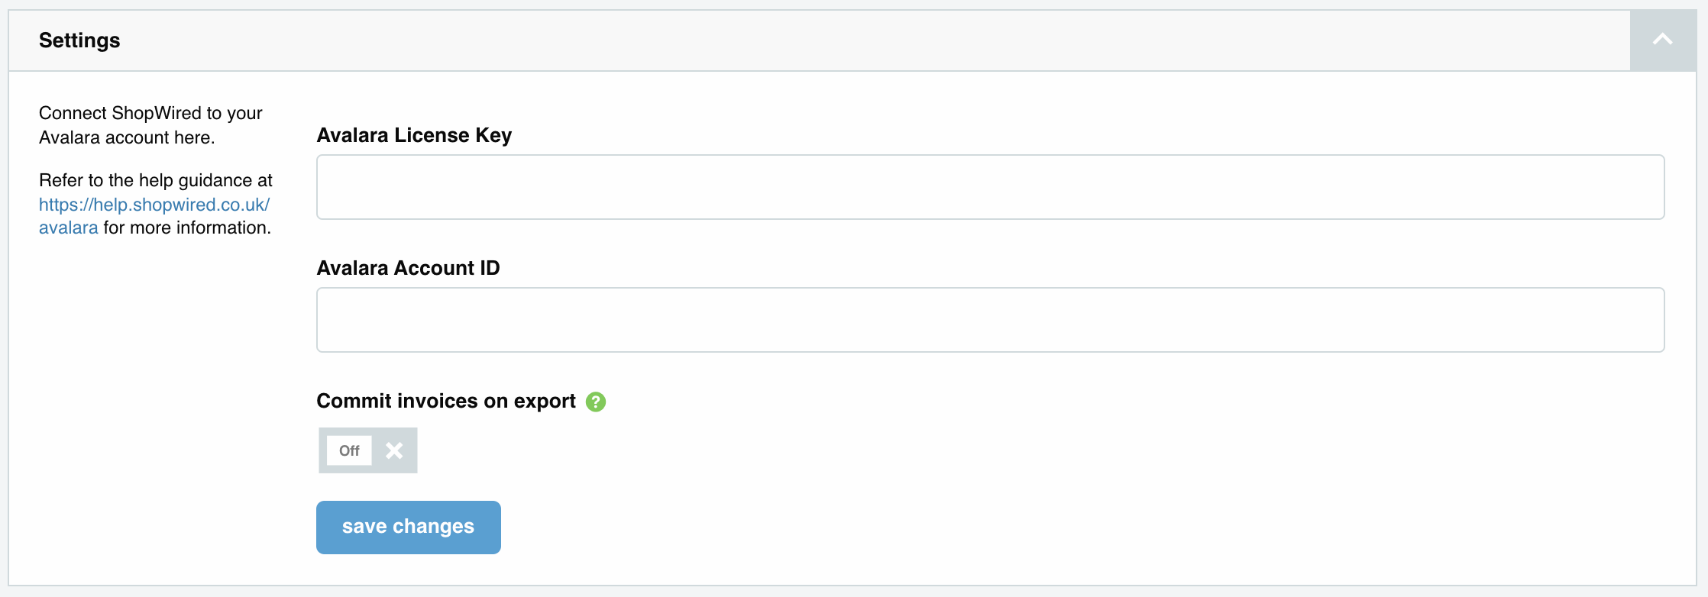Click the empty Settings header bar area
Screen dimensions: 1708x597
[840, 40]
